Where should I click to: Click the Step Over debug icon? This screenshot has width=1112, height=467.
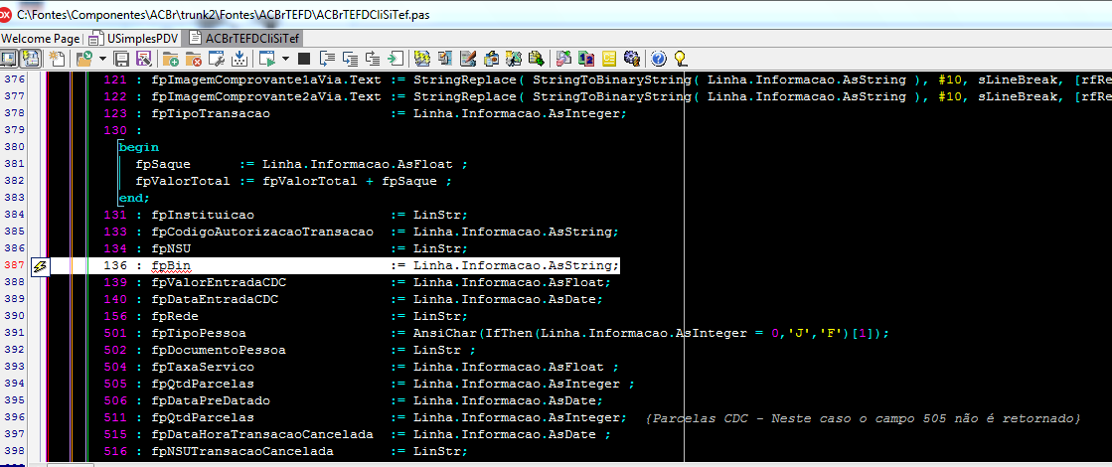350,58
